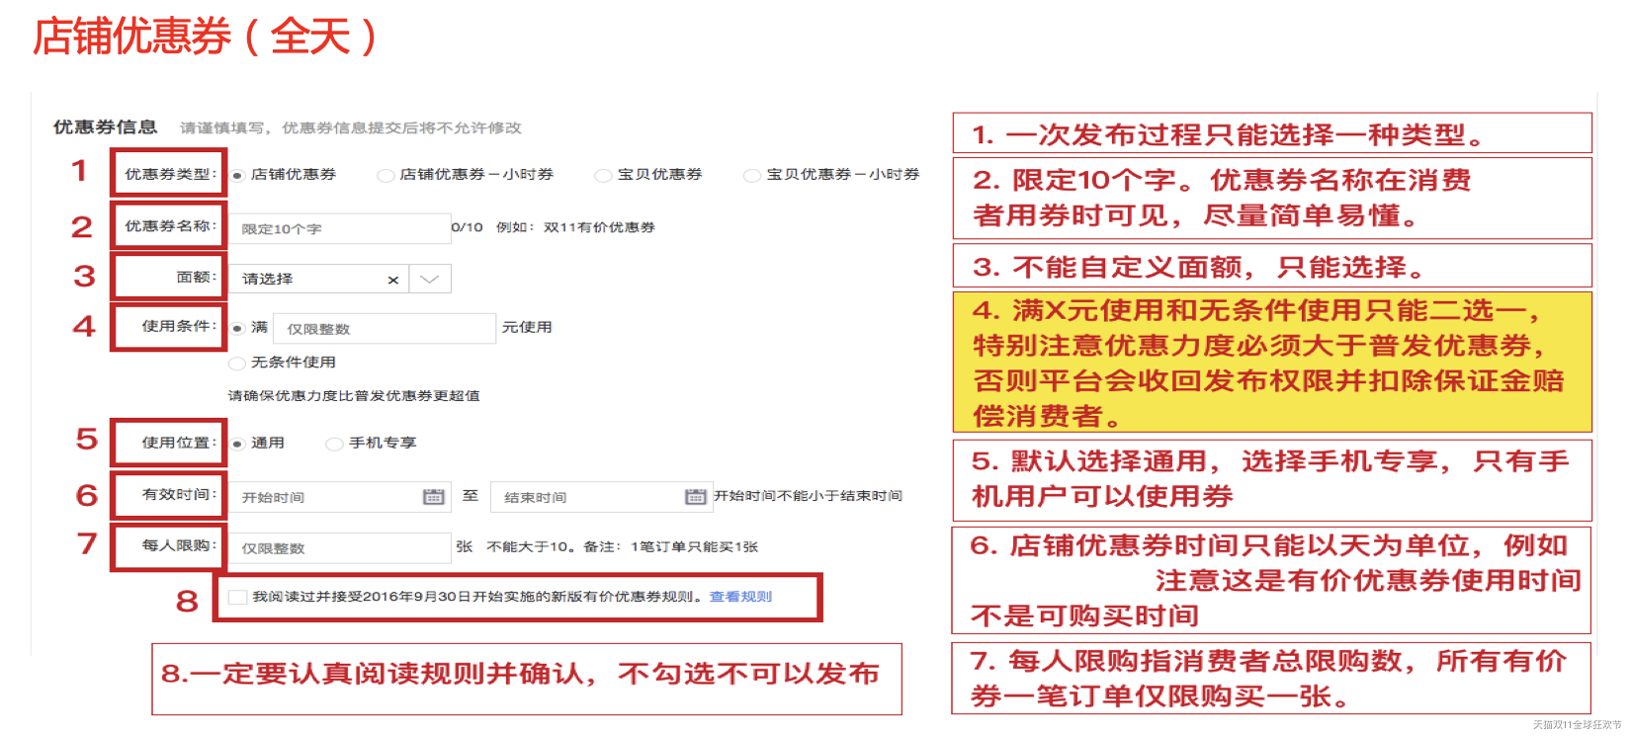Image resolution: width=1631 pixels, height=738 pixels.
Task: Click the 优惠券信息 section heading
Action: [106, 126]
